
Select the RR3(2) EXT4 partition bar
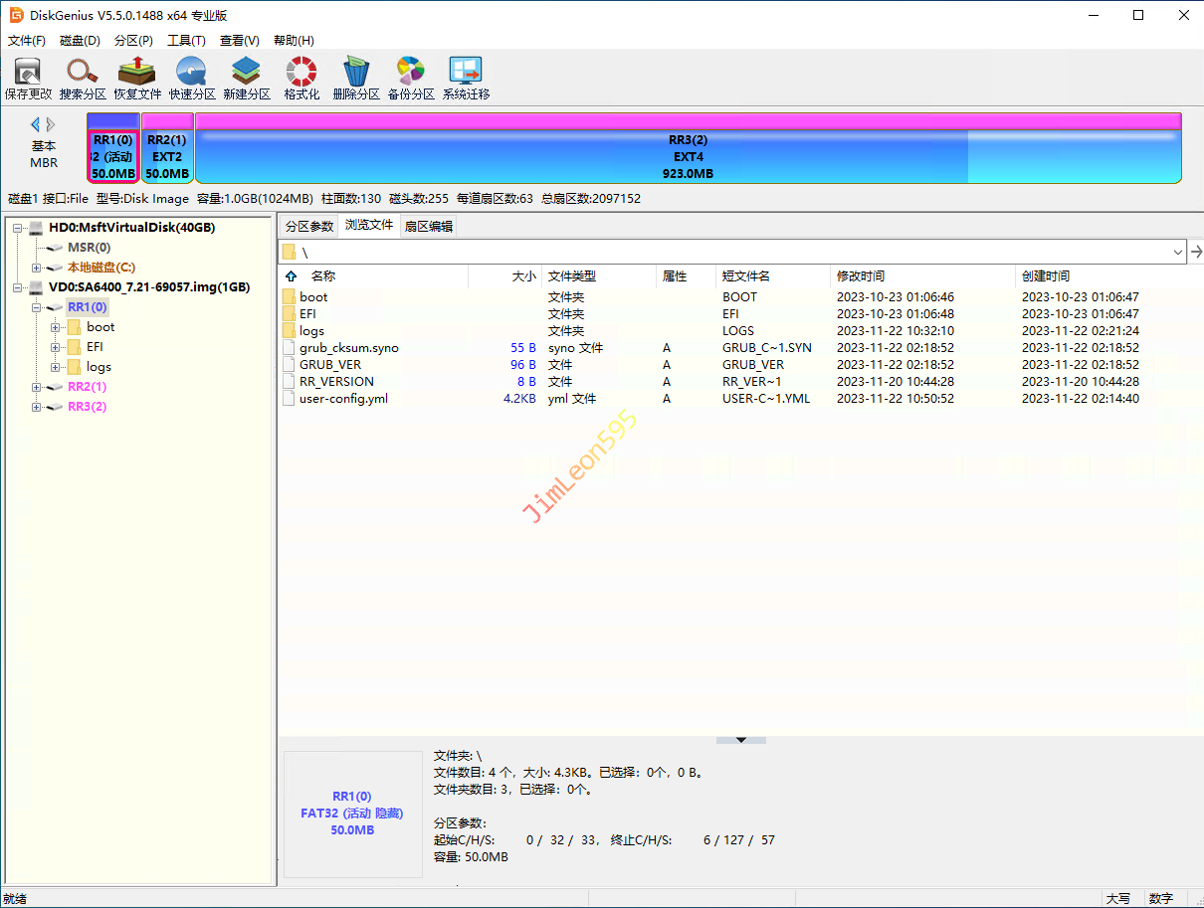pyautogui.click(x=688, y=156)
